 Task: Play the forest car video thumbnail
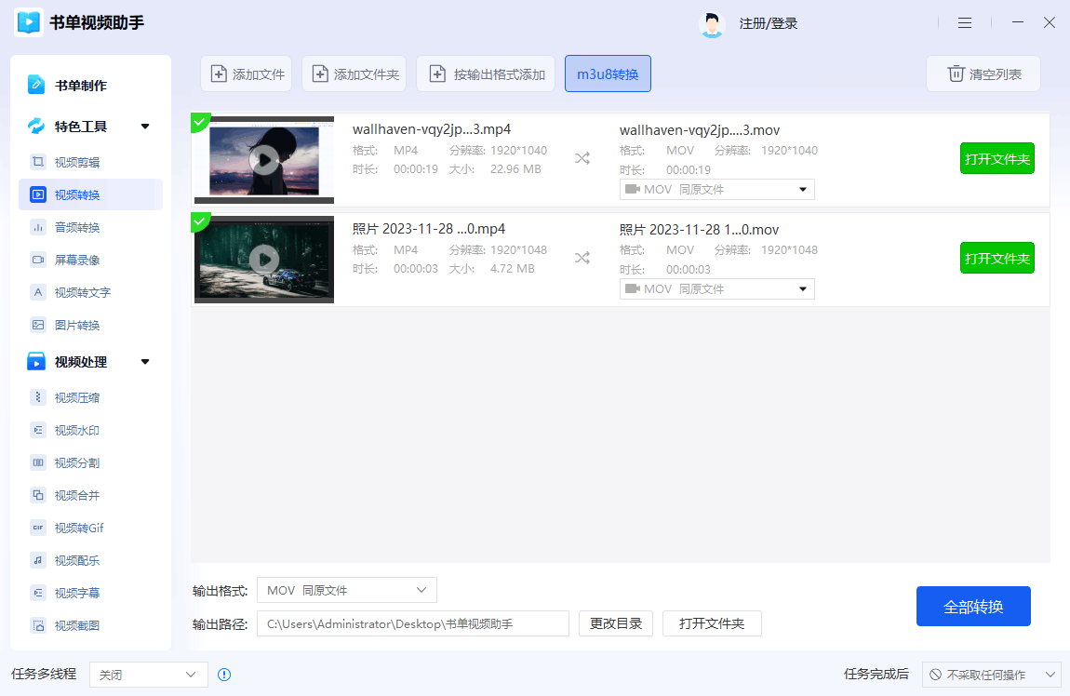263,259
